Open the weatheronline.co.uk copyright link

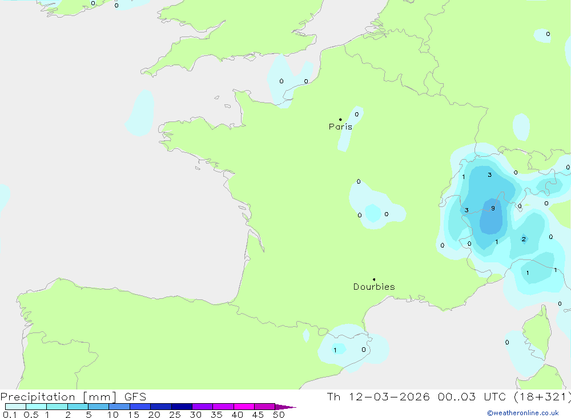coord(523,413)
